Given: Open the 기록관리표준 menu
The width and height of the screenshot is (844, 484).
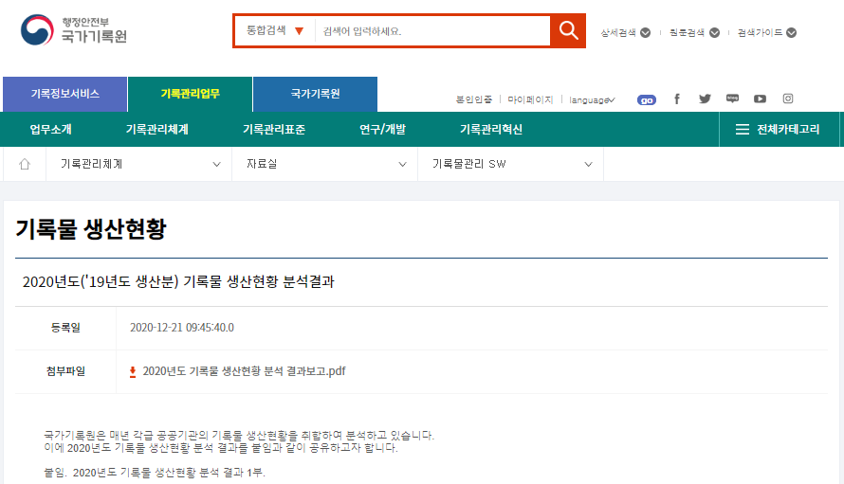Looking at the screenshot, I should [x=274, y=129].
